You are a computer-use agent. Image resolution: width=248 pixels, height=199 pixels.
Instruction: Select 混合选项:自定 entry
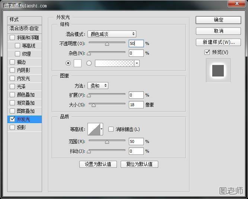coord(25,29)
